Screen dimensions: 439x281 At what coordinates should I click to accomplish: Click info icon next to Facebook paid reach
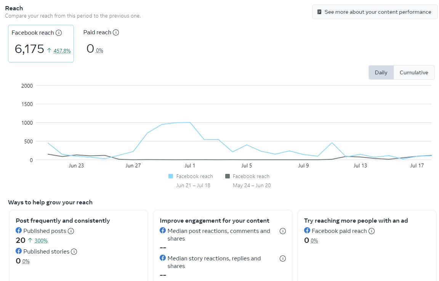click(x=372, y=231)
